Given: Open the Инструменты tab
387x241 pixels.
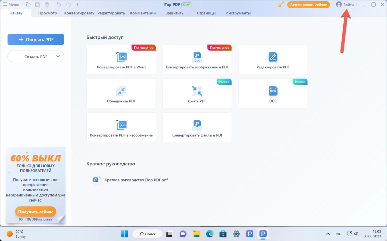Looking at the screenshot, I should (238, 13).
